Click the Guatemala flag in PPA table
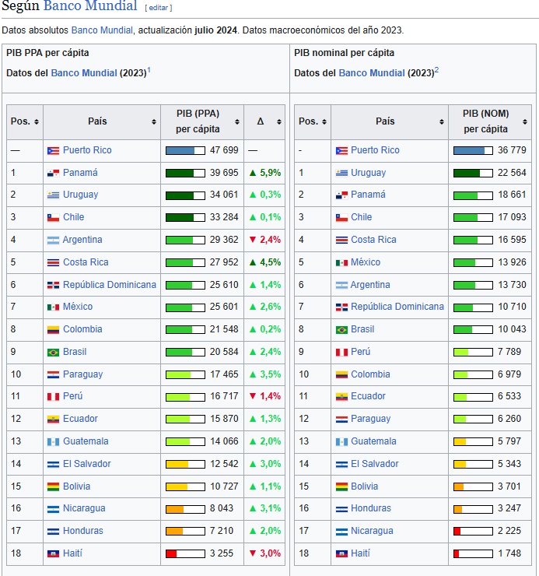Image resolution: width=539 pixels, height=576 pixels. [x=53, y=442]
